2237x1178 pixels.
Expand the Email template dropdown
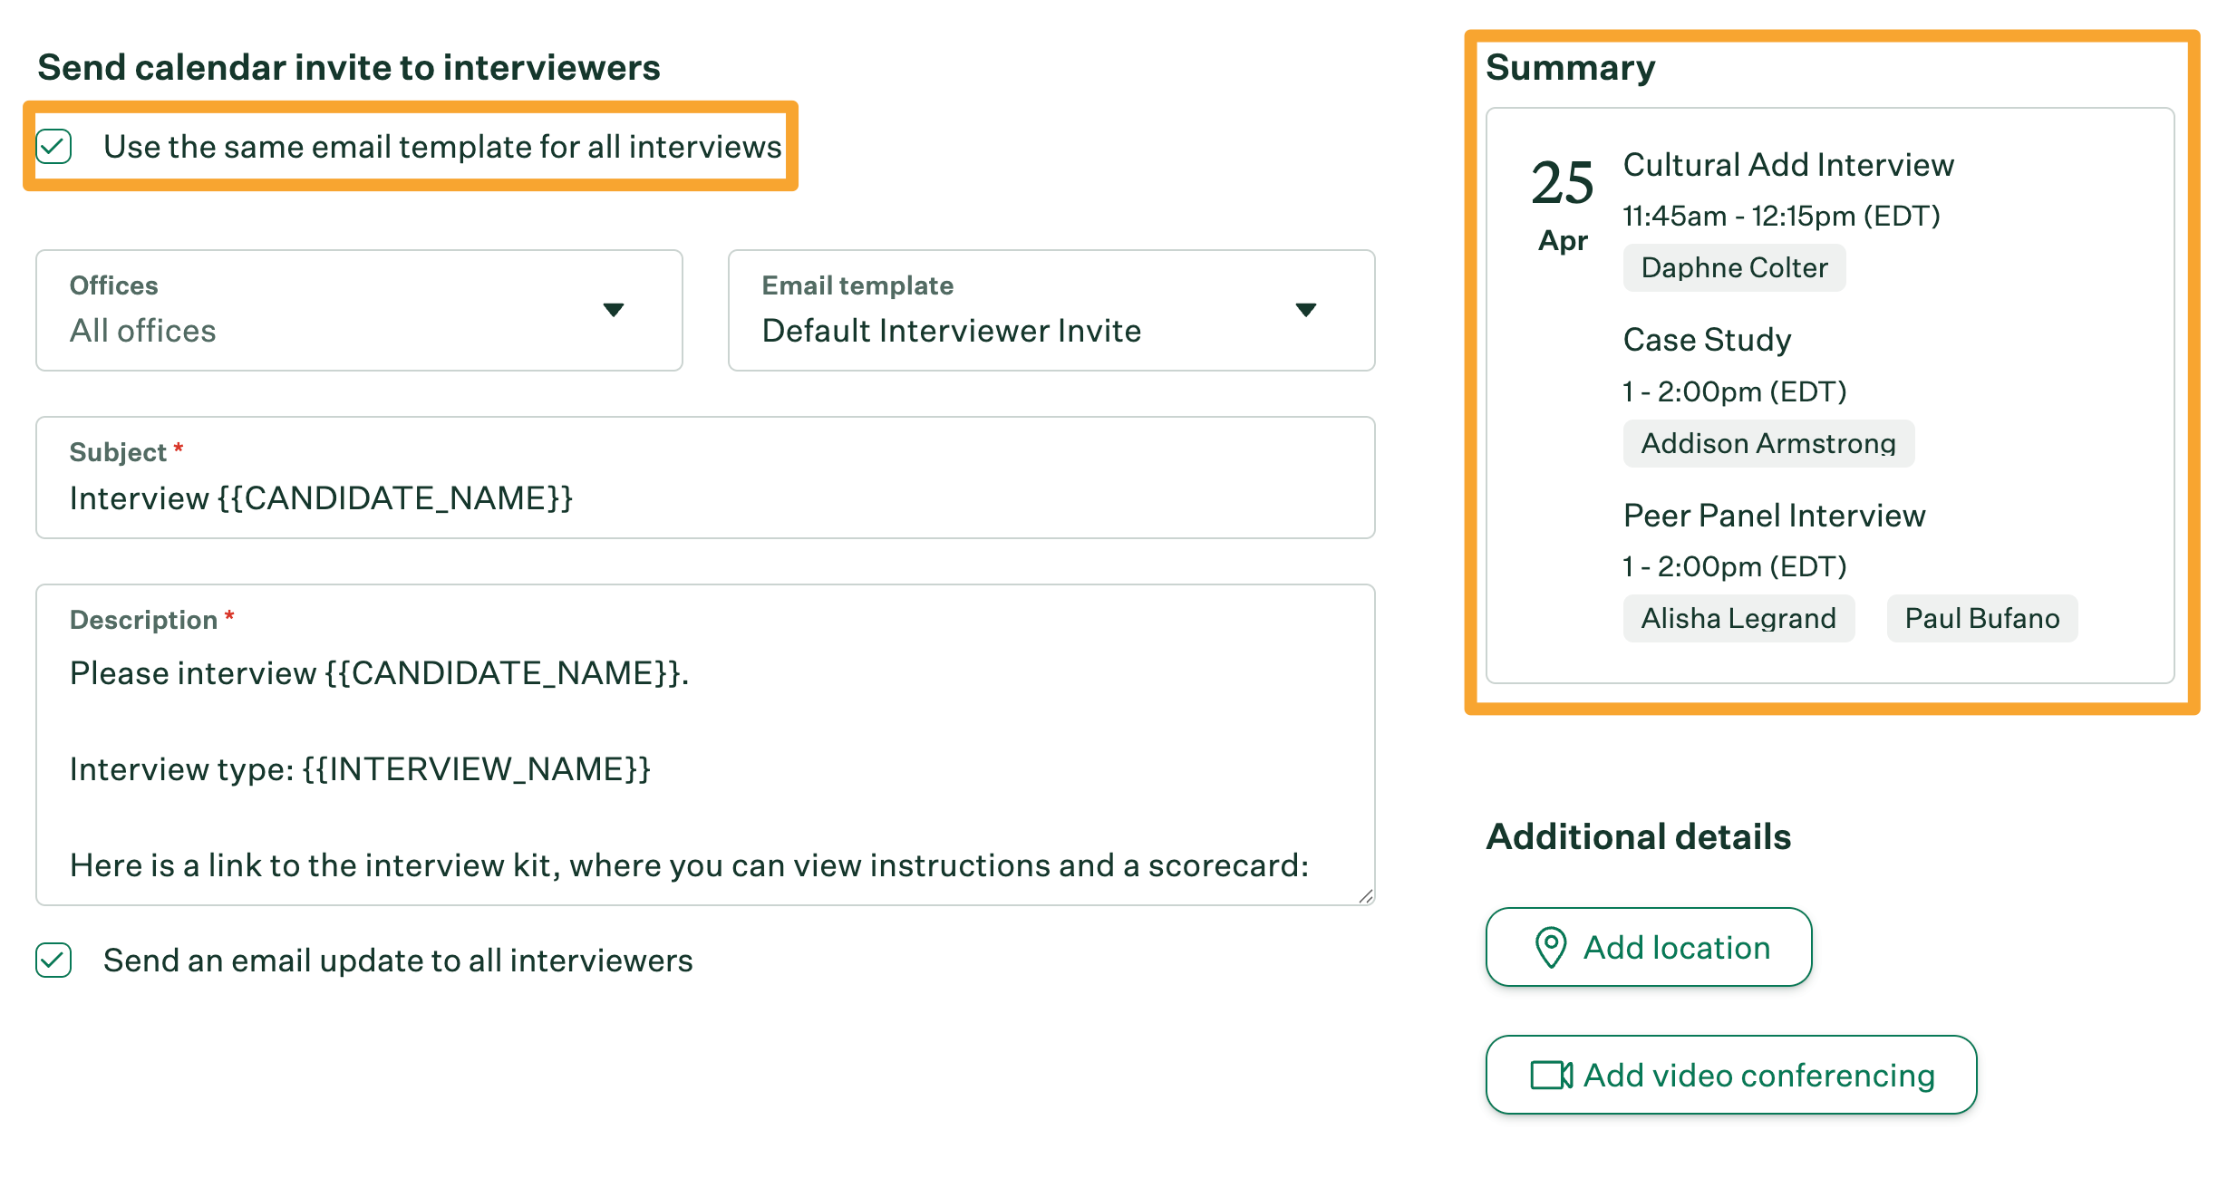pyautogui.click(x=1051, y=310)
